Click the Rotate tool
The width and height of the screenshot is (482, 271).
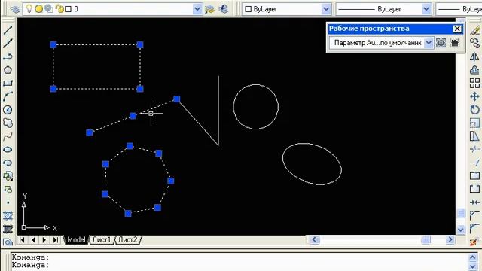pyautogui.click(x=474, y=110)
